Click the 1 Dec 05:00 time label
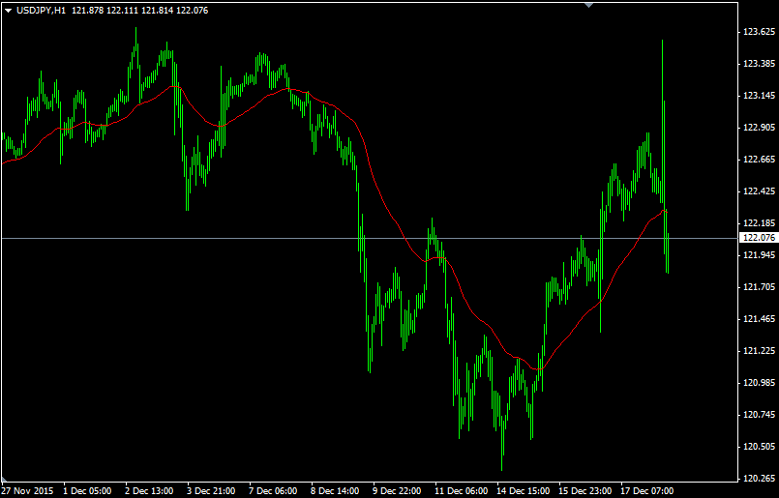The width and height of the screenshot is (779, 498). point(87,491)
